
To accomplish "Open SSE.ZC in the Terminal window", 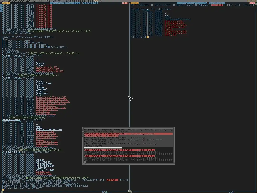I will (170, 35).
